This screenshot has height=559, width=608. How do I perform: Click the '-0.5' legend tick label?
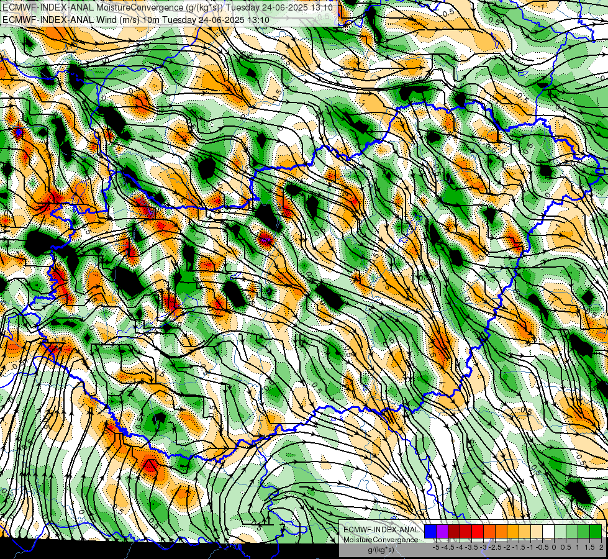click(x=542, y=547)
